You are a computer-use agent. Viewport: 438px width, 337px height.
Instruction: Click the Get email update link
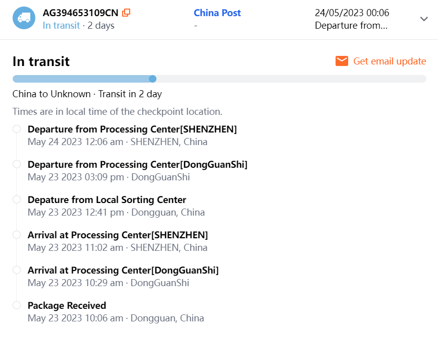390,61
